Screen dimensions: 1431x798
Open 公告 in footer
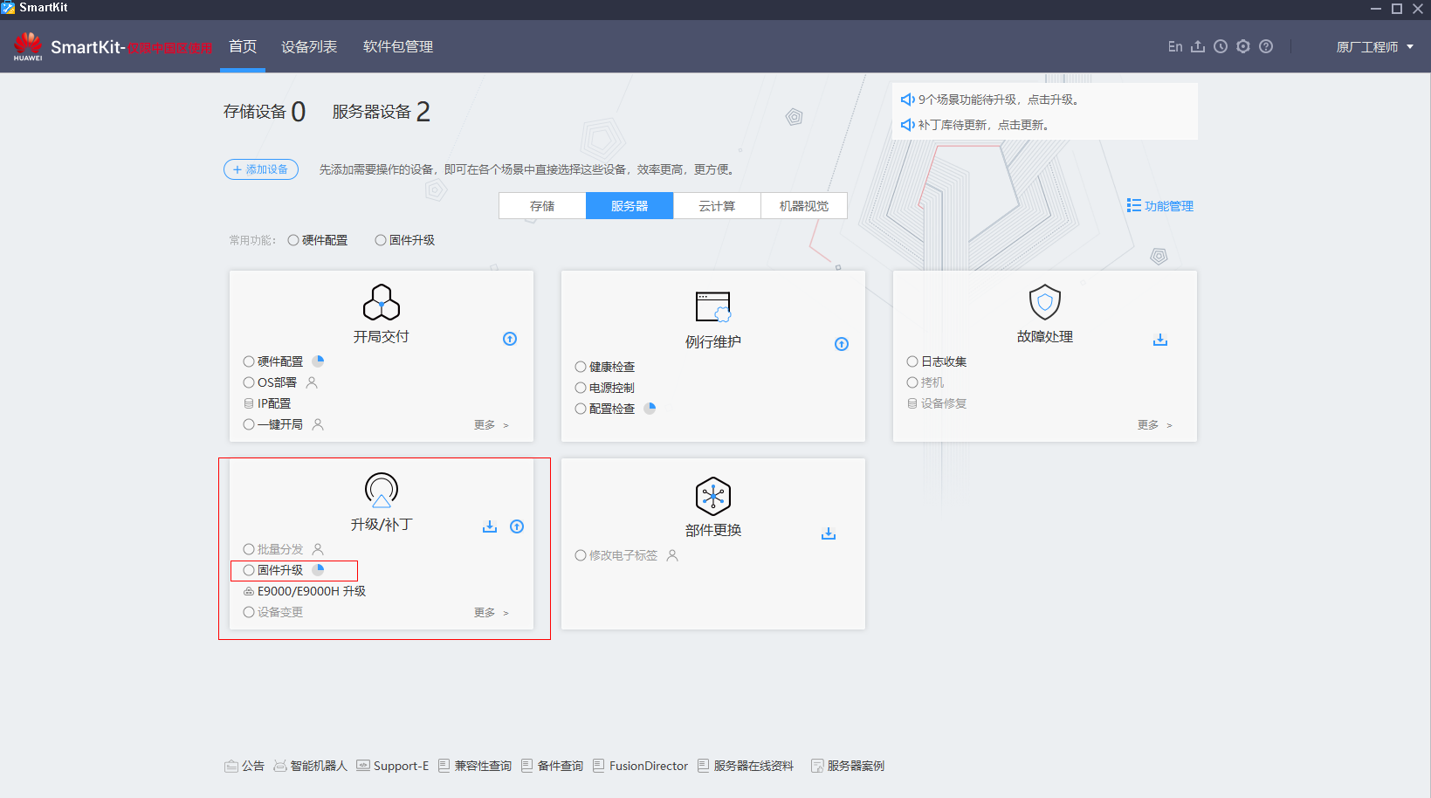[x=244, y=766]
